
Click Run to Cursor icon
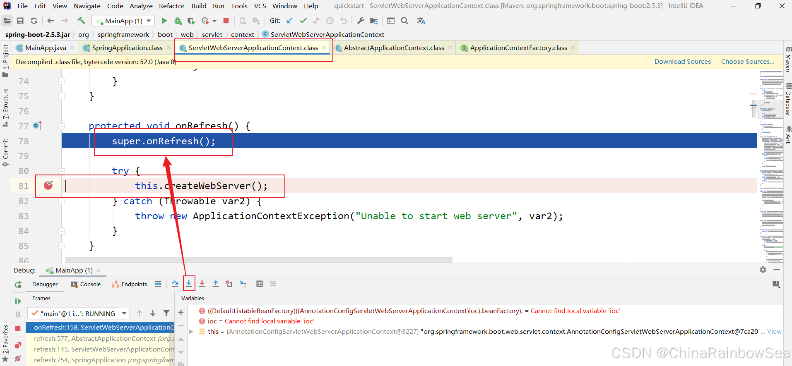(x=243, y=284)
